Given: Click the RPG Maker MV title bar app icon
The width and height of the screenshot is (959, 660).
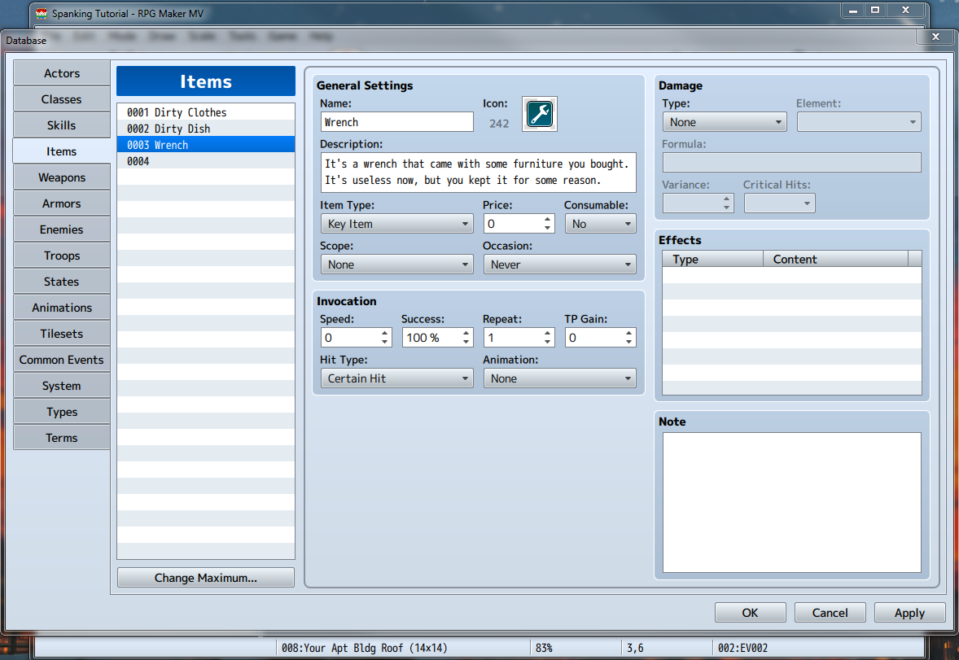Looking at the screenshot, I should [41, 13].
